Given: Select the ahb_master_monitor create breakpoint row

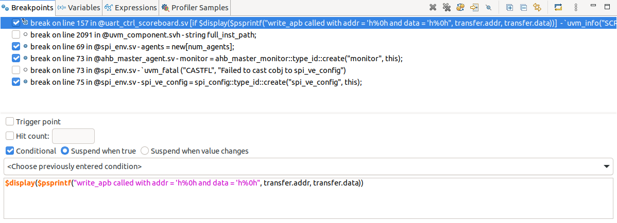Looking at the screenshot, I should click(x=309, y=58).
